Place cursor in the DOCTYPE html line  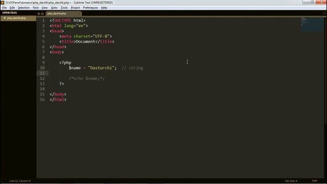coord(67,20)
